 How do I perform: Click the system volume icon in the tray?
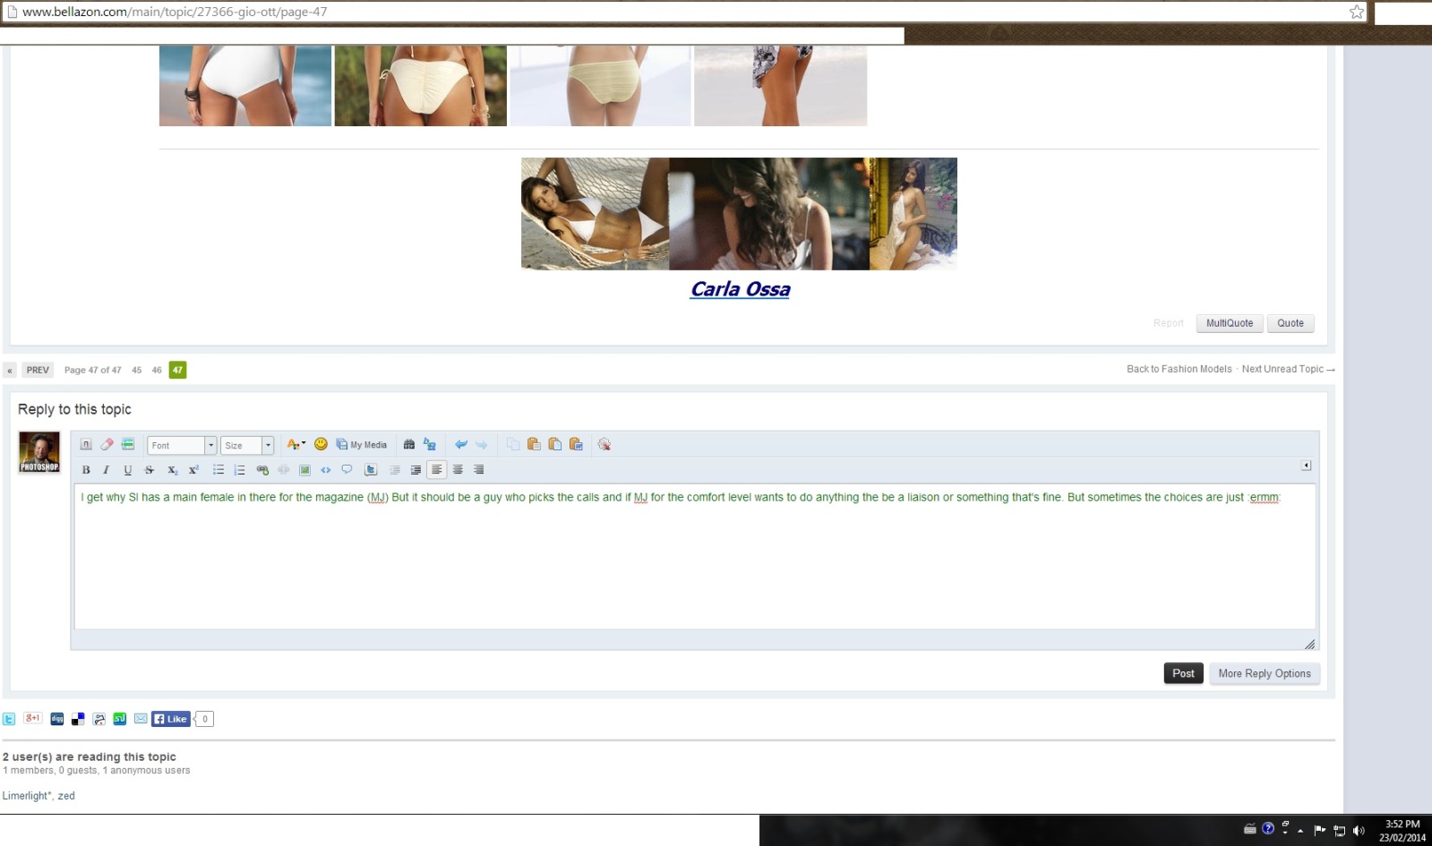click(x=1359, y=830)
